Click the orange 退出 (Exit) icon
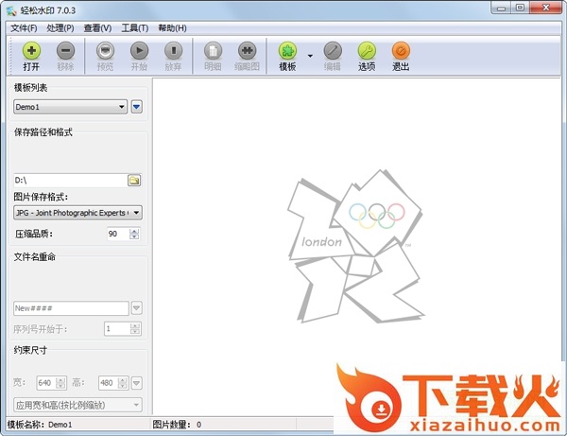Viewport: 567px width, 436px height. click(x=401, y=51)
